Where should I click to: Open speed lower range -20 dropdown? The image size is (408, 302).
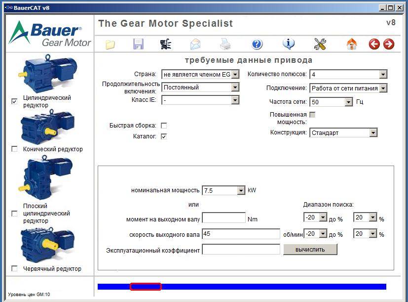pos(315,233)
